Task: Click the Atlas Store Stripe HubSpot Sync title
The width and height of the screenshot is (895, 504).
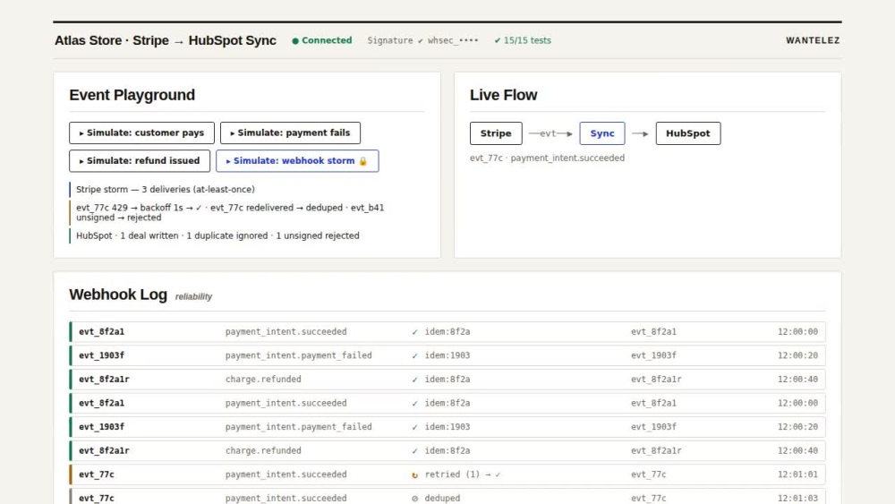Action: pyautogui.click(x=166, y=40)
